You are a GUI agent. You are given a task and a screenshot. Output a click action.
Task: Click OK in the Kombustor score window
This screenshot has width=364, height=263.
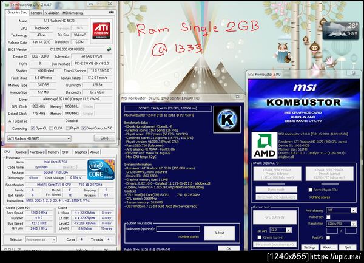[229, 248]
